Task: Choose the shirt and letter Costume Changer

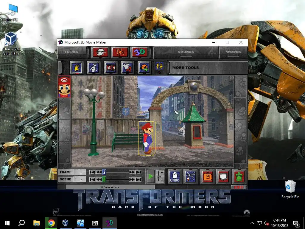Action: click(127, 68)
